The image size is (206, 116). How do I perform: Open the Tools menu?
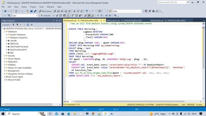pyautogui.click(x=41, y=7)
